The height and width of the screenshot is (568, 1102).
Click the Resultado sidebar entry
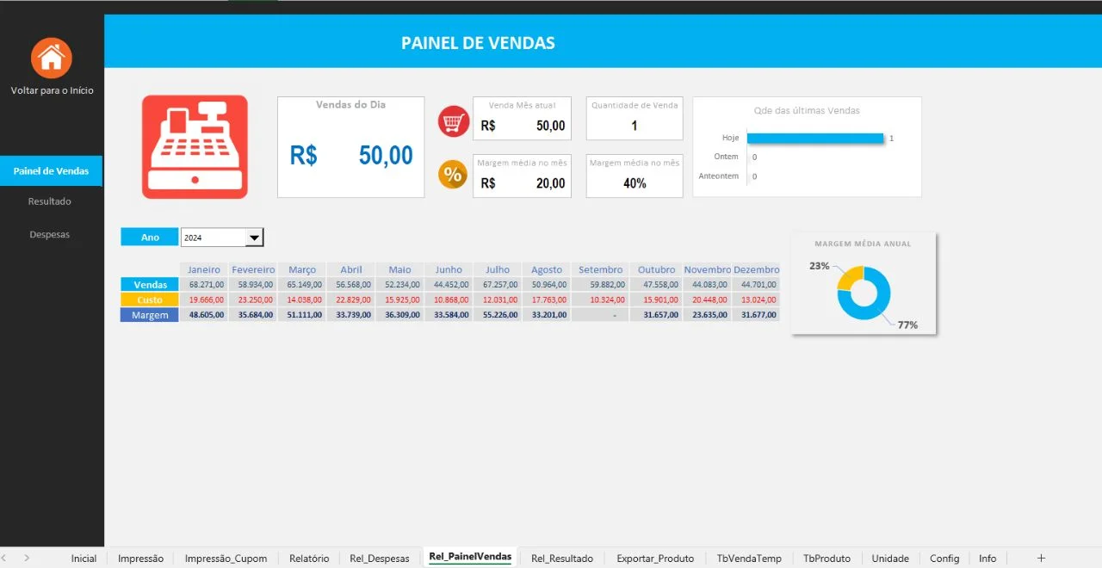(x=50, y=201)
